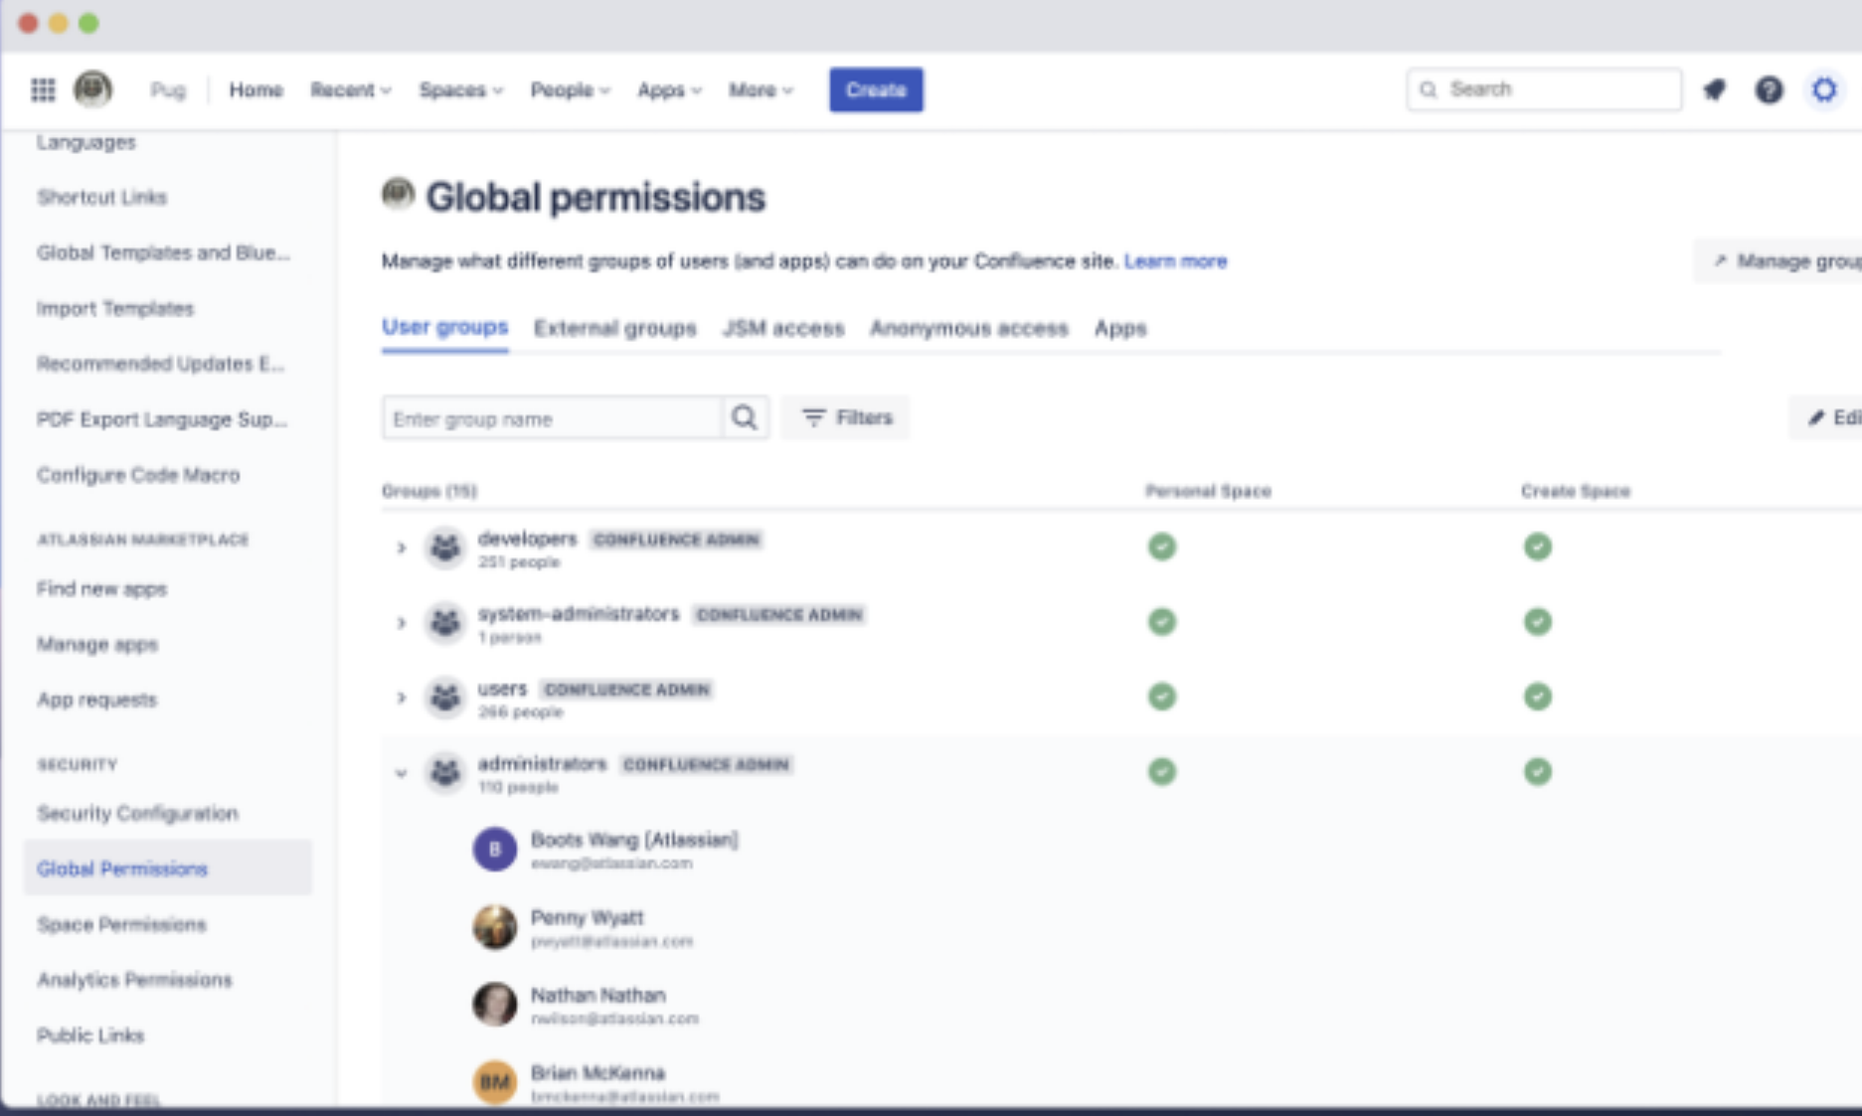Click the developers group icon

tap(444, 548)
